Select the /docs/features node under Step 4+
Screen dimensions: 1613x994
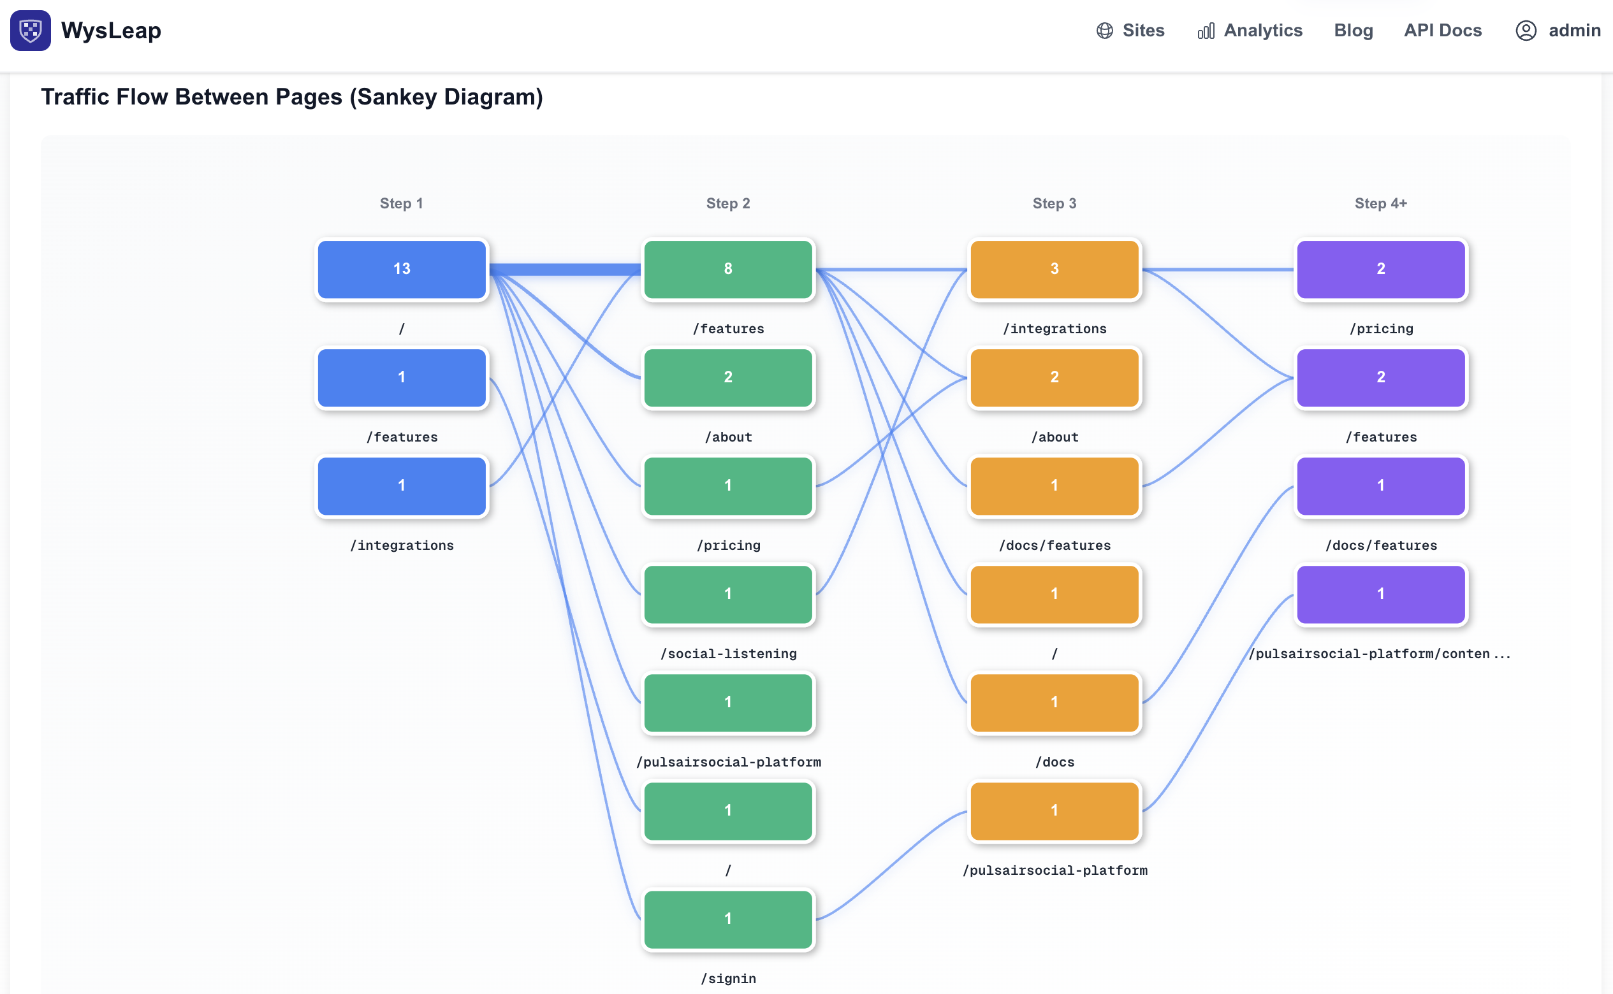(x=1380, y=486)
